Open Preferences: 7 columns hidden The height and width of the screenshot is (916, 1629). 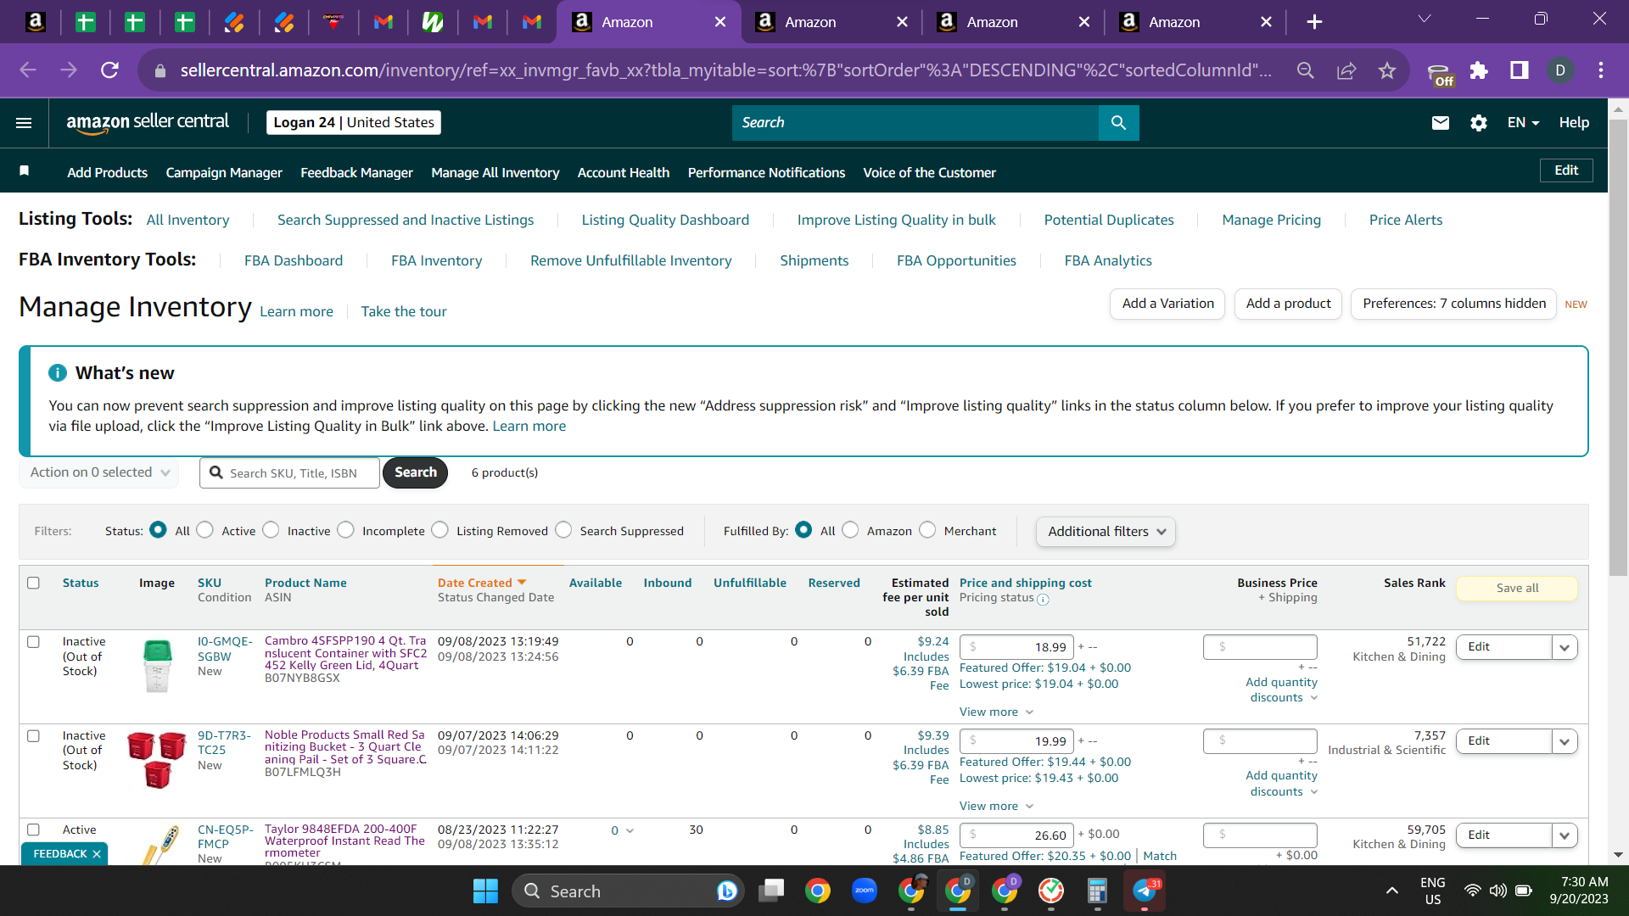pyautogui.click(x=1454, y=304)
